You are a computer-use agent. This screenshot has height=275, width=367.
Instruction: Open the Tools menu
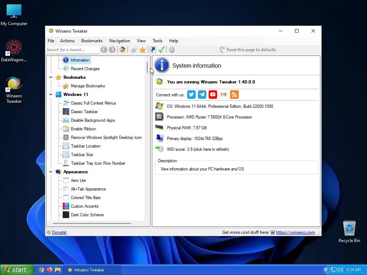coord(158,41)
